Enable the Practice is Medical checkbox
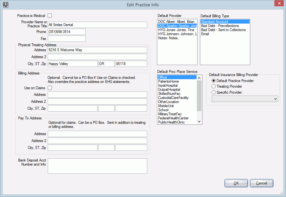Image resolution: width=286 pixels, height=197 pixels. [50, 15]
